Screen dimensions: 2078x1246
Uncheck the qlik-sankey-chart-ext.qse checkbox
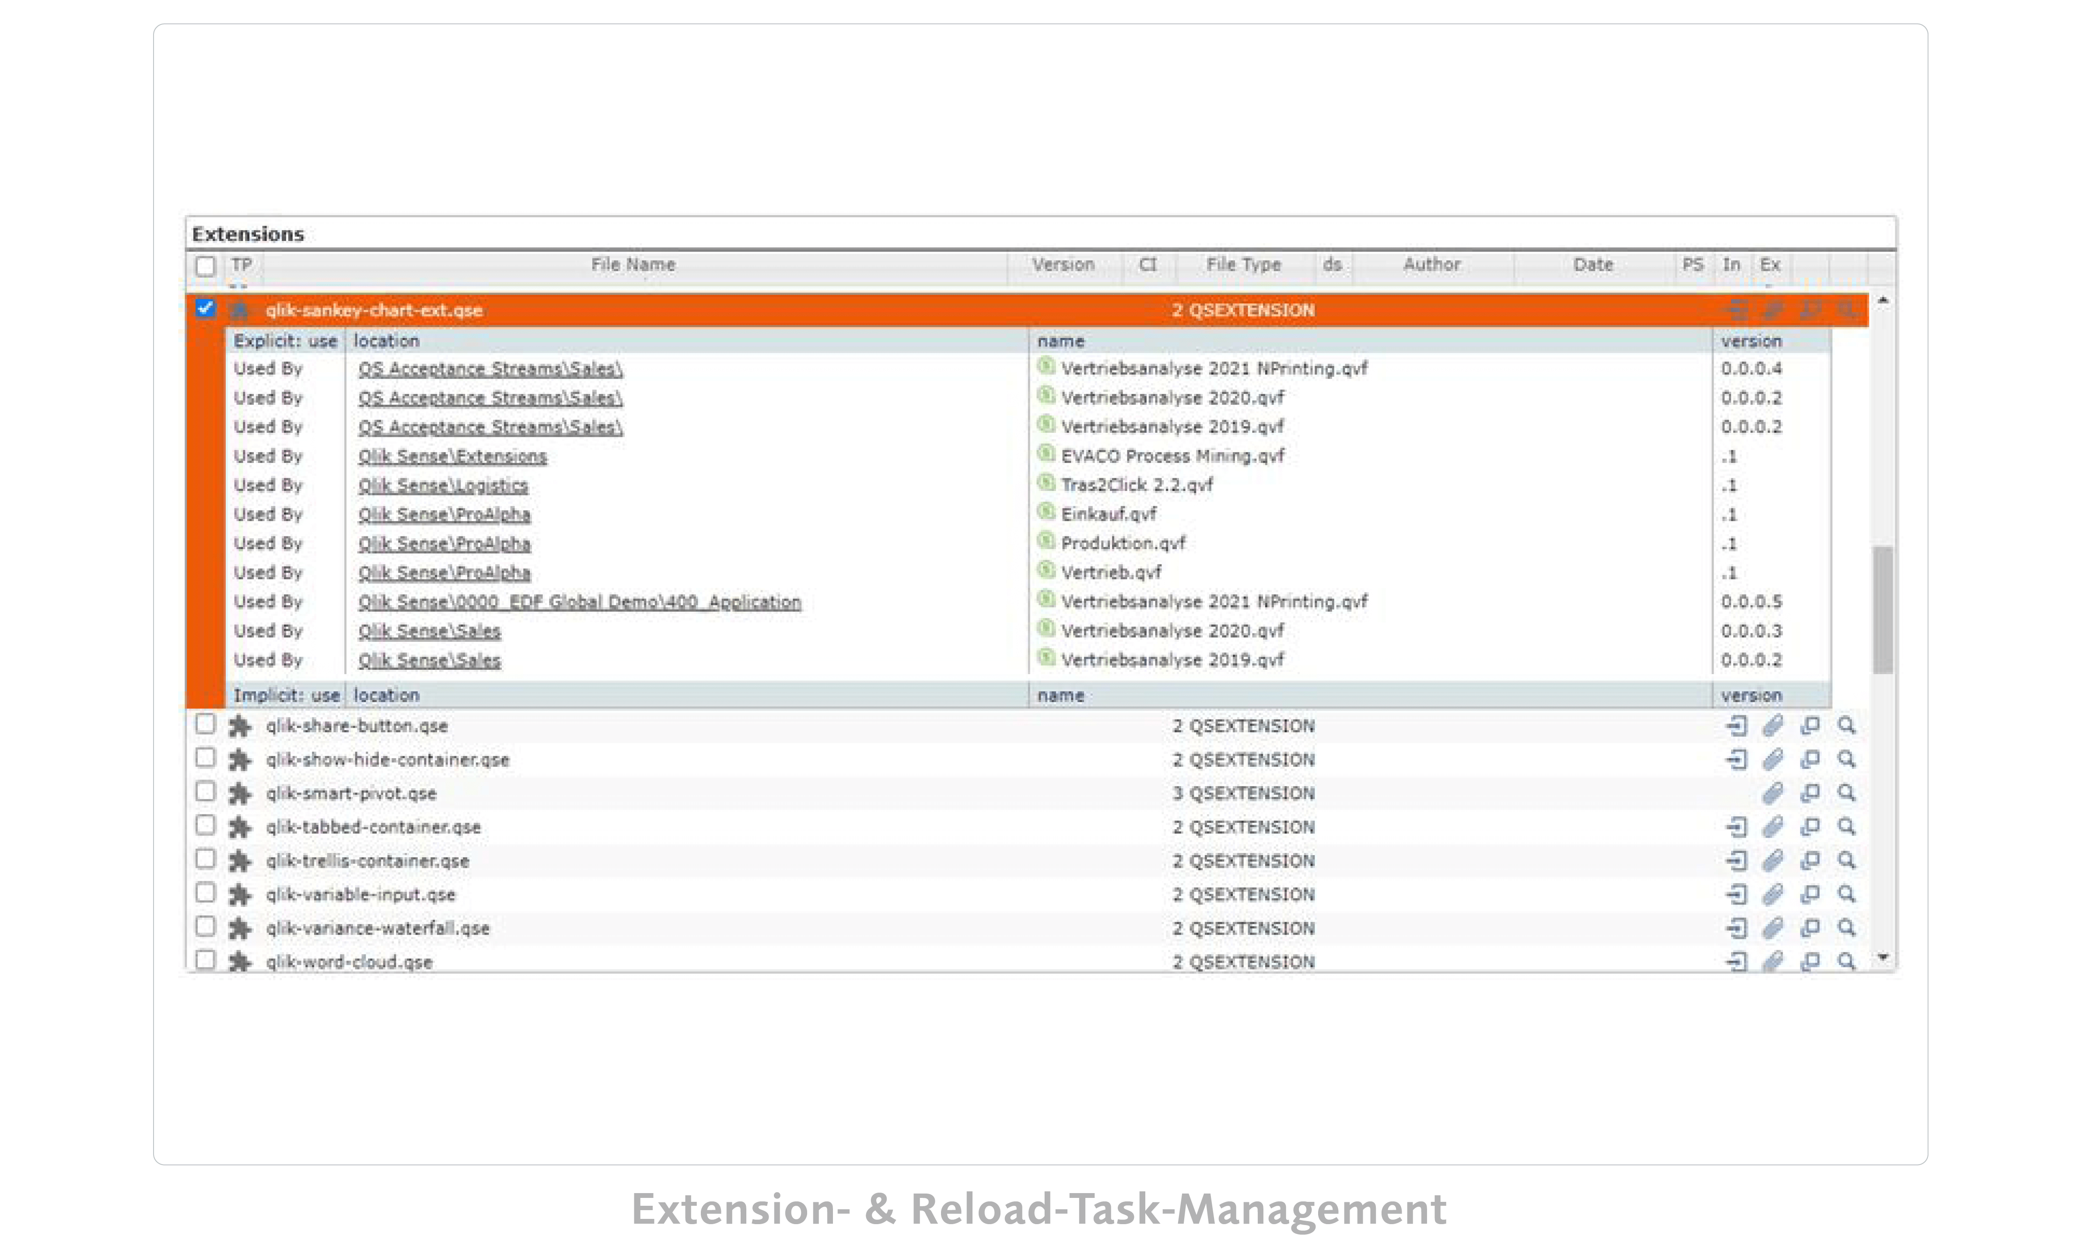pyautogui.click(x=205, y=308)
